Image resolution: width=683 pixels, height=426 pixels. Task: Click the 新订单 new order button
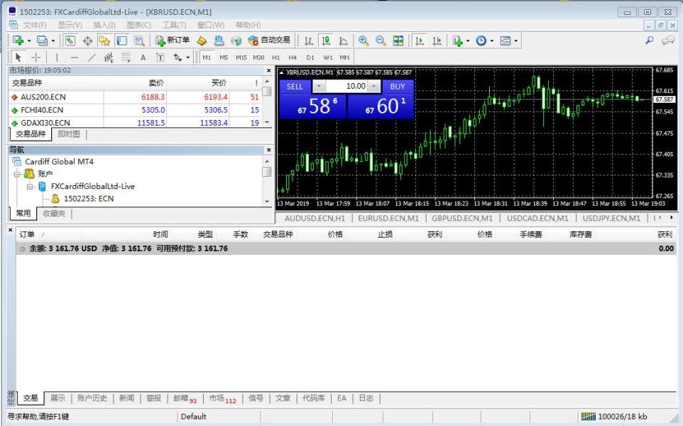pos(172,40)
